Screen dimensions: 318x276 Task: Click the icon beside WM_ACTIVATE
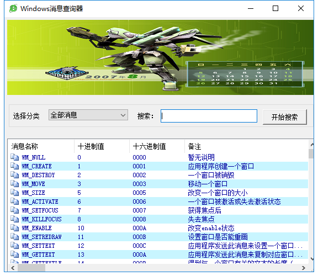14,201
